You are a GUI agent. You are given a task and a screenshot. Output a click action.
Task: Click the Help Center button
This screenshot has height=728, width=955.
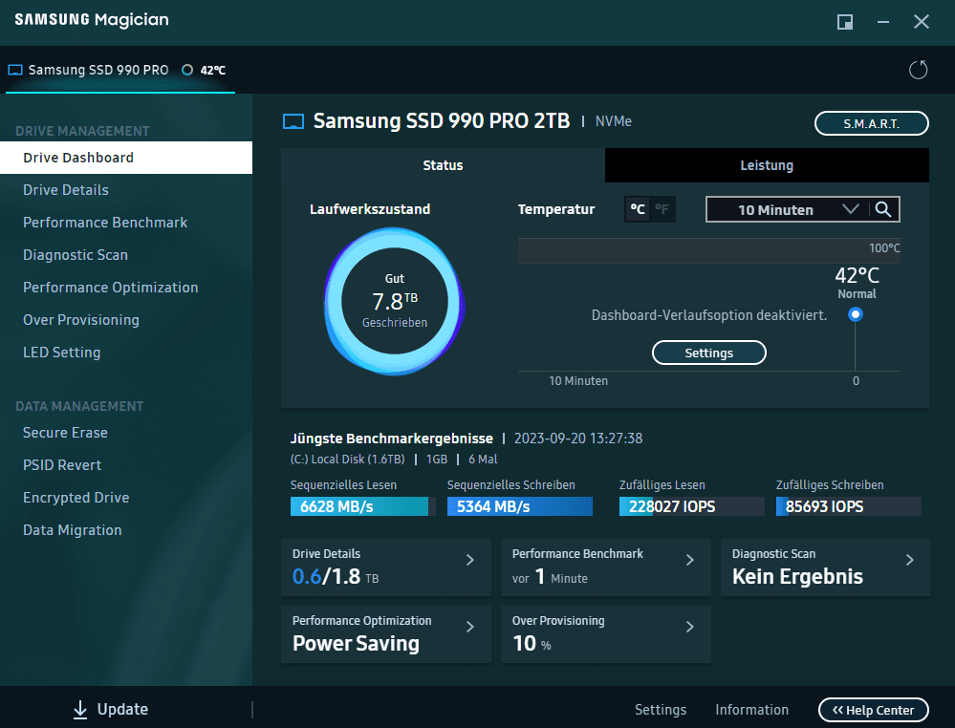point(874,710)
